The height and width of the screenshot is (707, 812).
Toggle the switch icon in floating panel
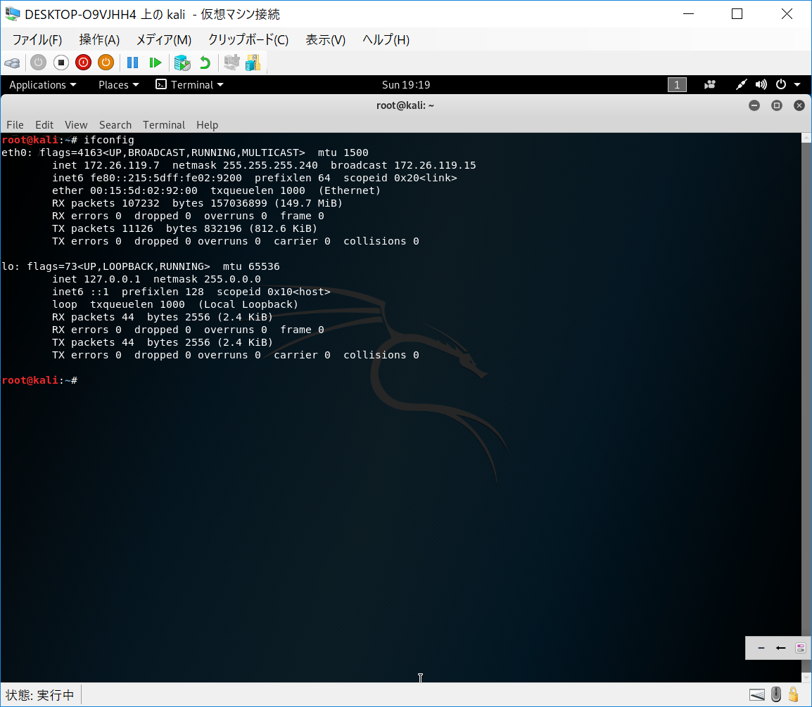[x=800, y=648]
